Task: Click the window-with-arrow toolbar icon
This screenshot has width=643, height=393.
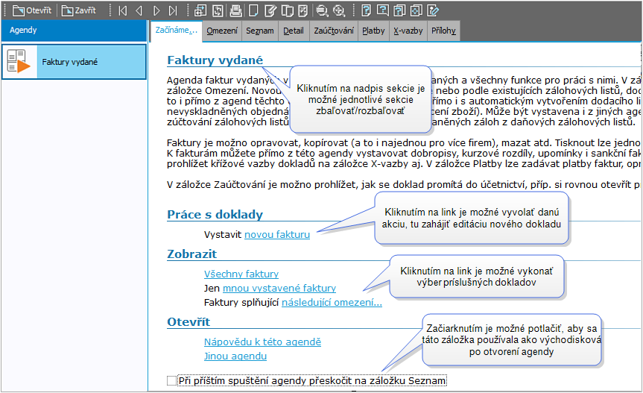Action: 200,10
